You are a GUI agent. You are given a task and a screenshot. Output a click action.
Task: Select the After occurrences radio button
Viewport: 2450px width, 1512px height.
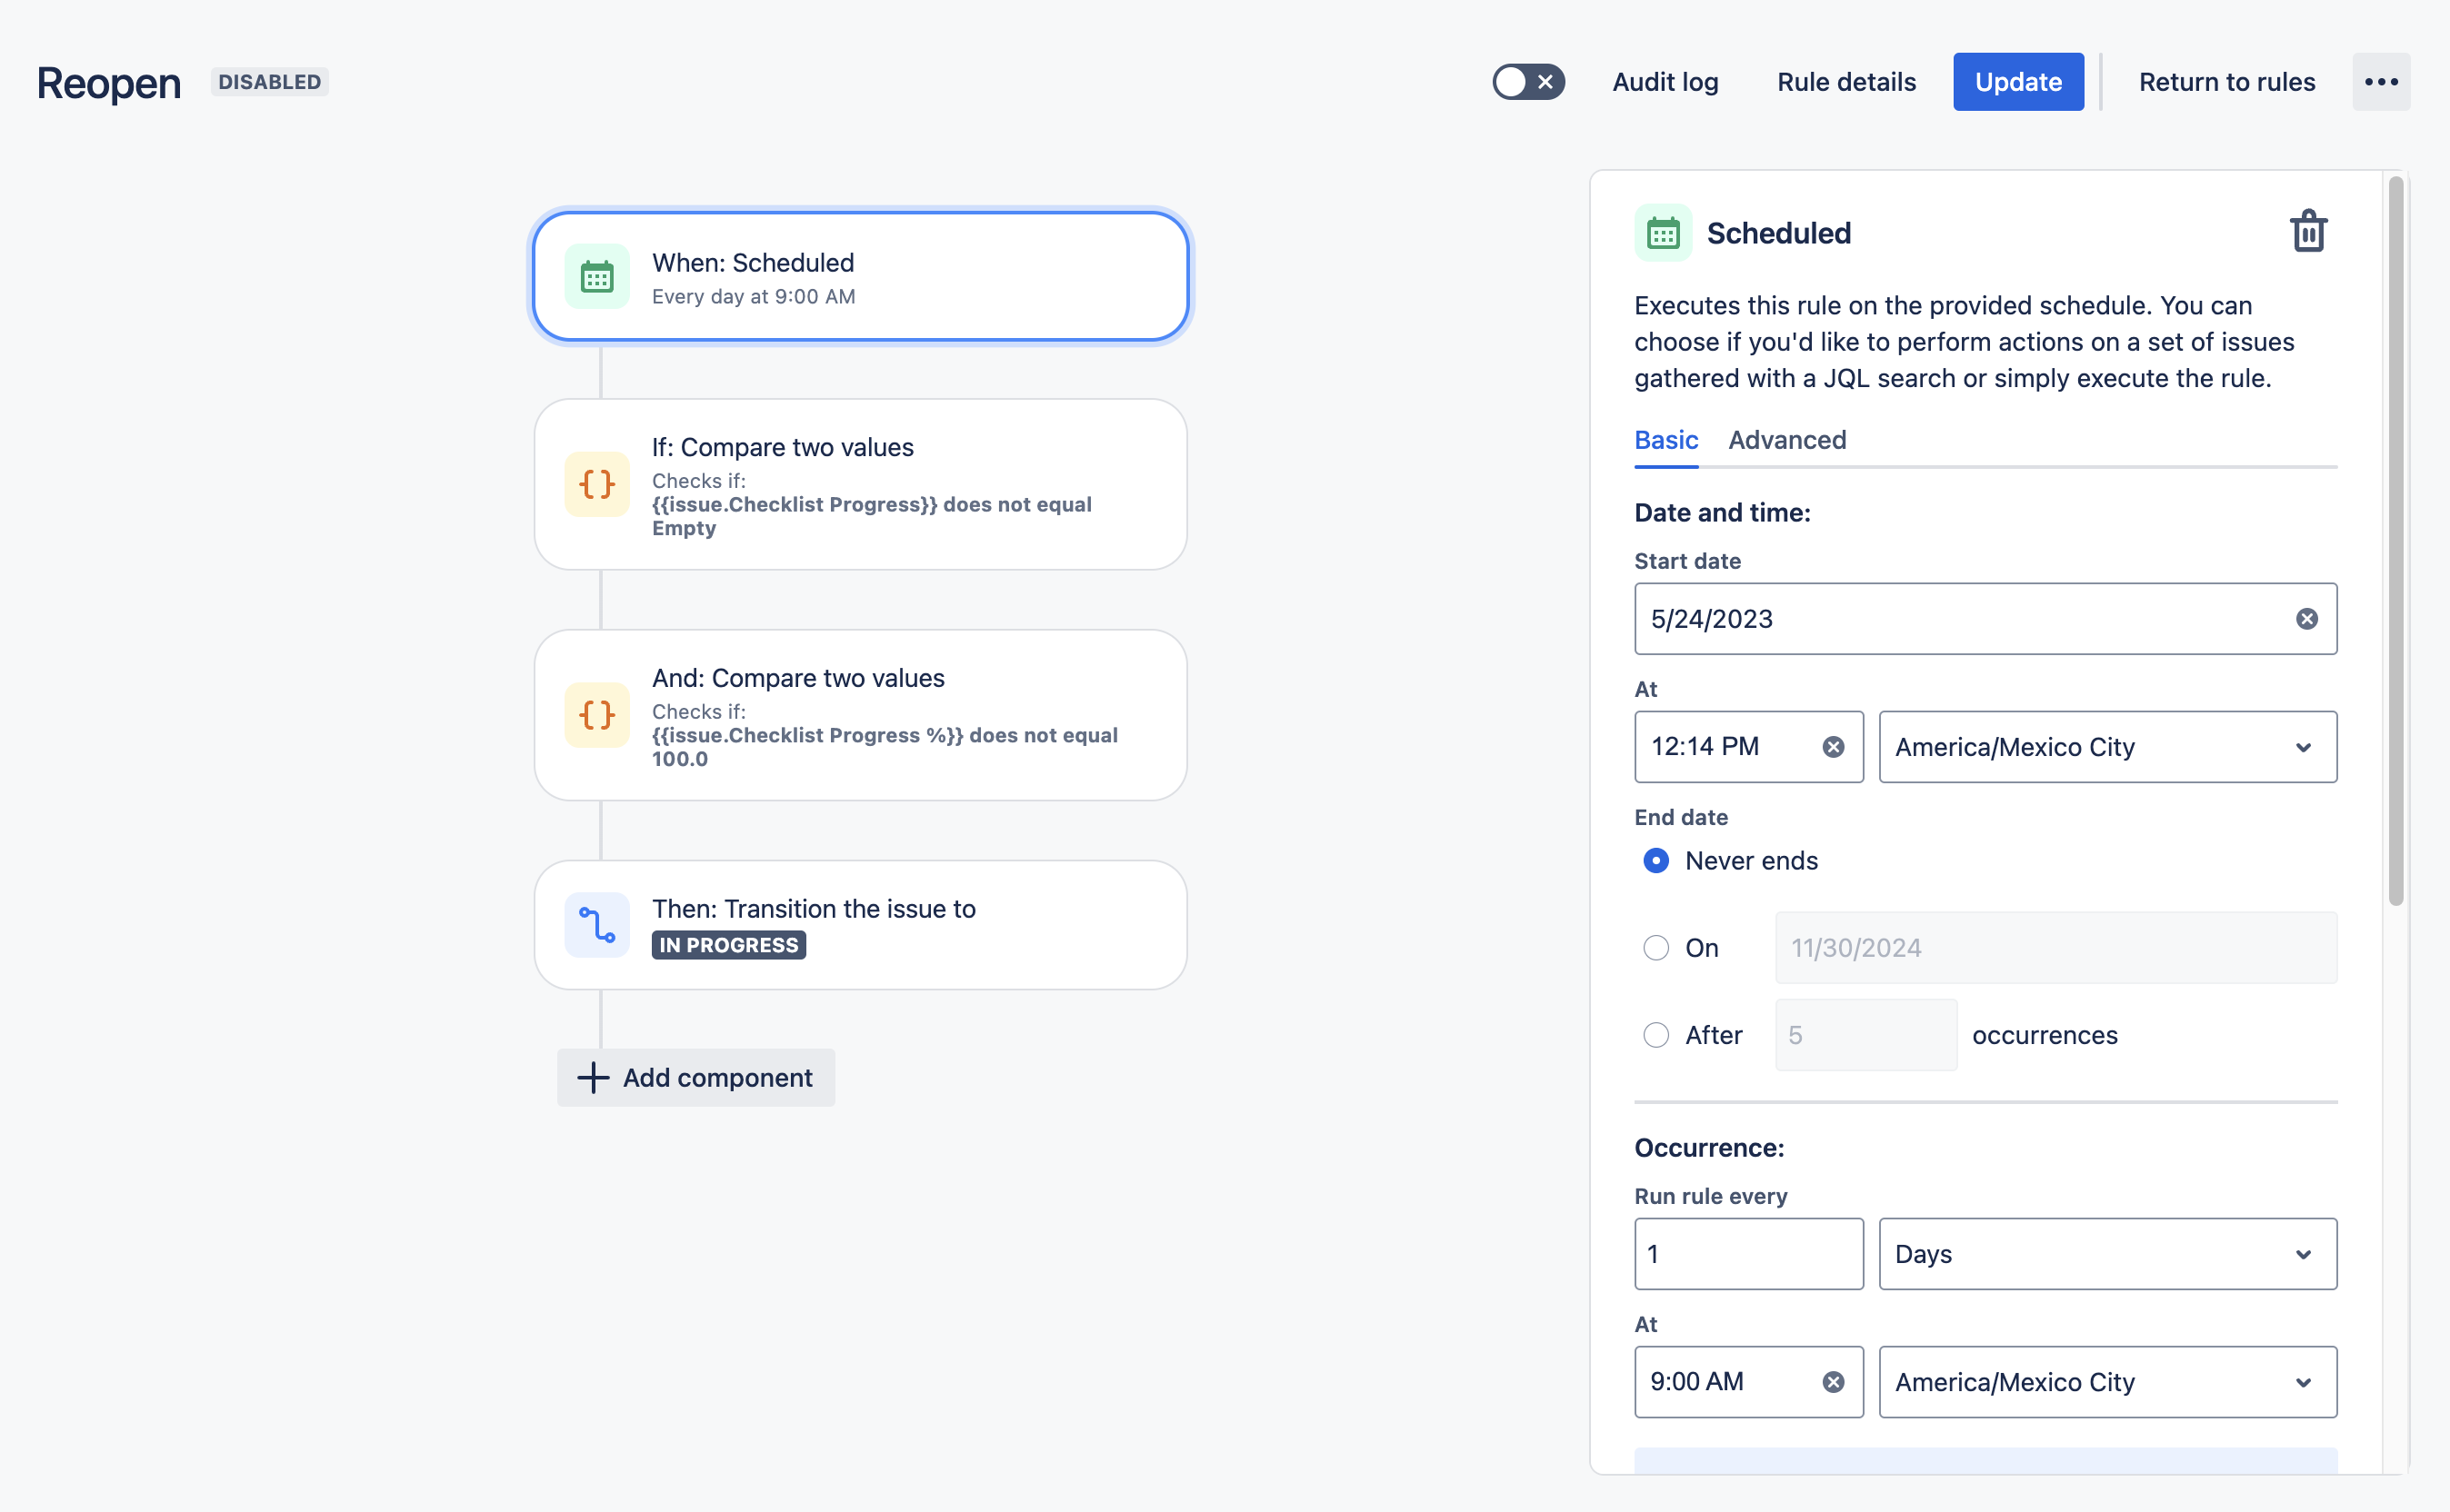[1655, 1035]
